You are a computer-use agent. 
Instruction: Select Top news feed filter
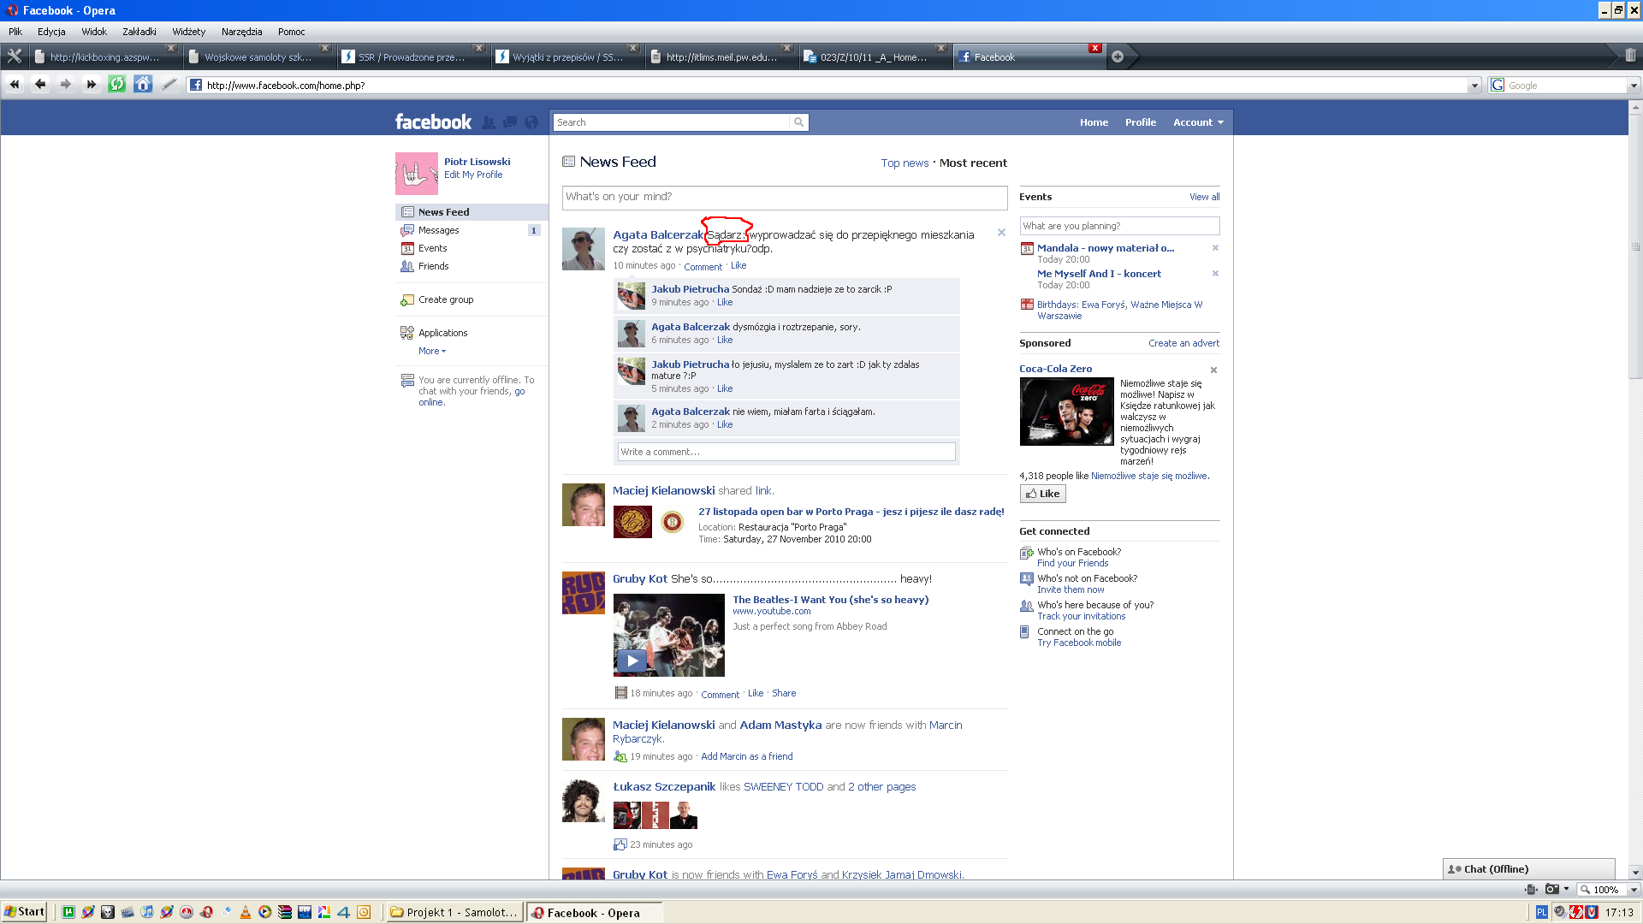(905, 163)
